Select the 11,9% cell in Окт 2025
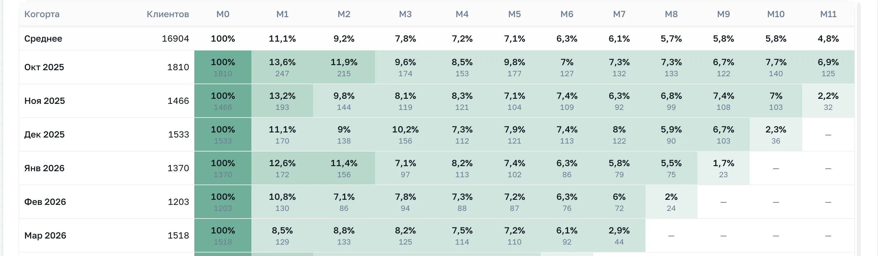Image resolution: width=878 pixels, height=256 pixels. (344, 67)
